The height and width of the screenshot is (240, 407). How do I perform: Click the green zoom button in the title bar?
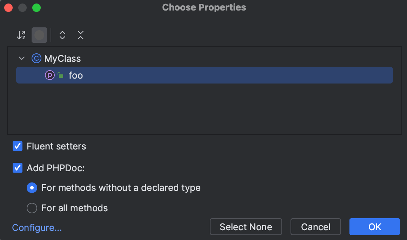tap(36, 7)
